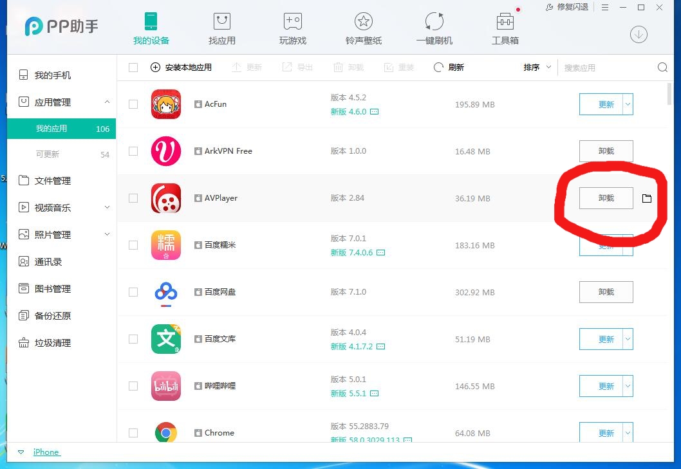The width and height of the screenshot is (681, 469).
Task: Click the iPhone link at bottom left
Action: pyautogui.click(x=46, y=452)
